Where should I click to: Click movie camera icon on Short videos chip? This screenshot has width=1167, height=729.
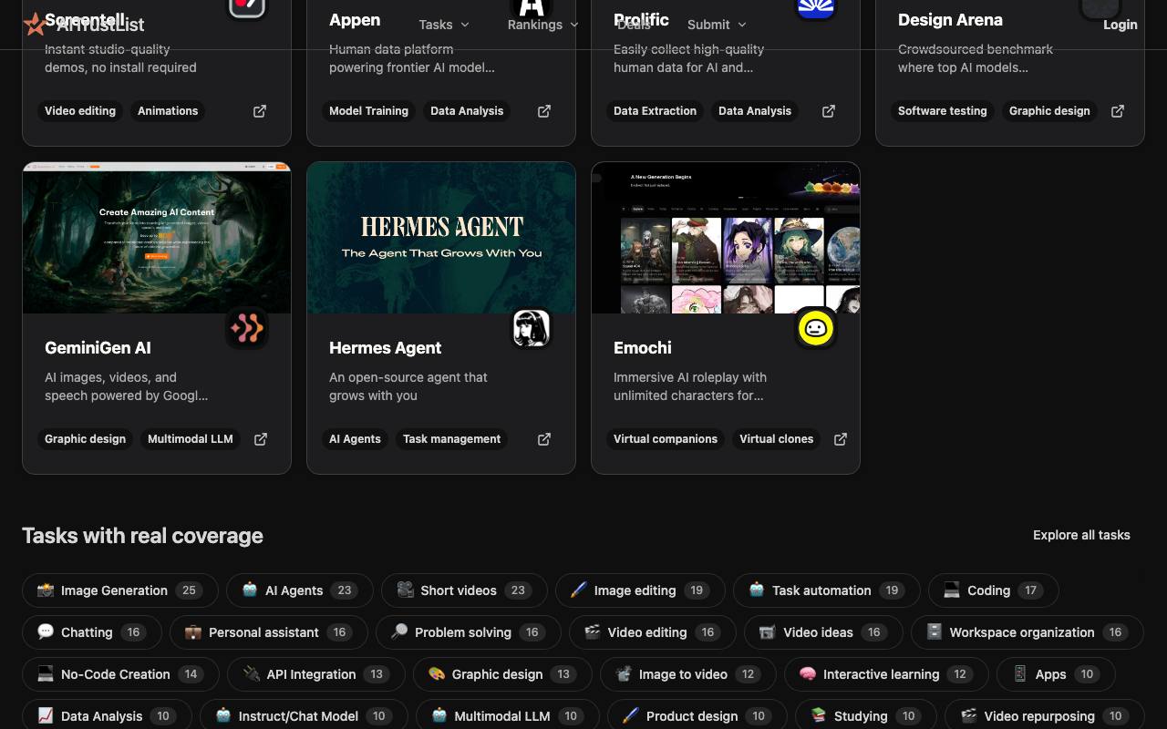coord(405,590)
